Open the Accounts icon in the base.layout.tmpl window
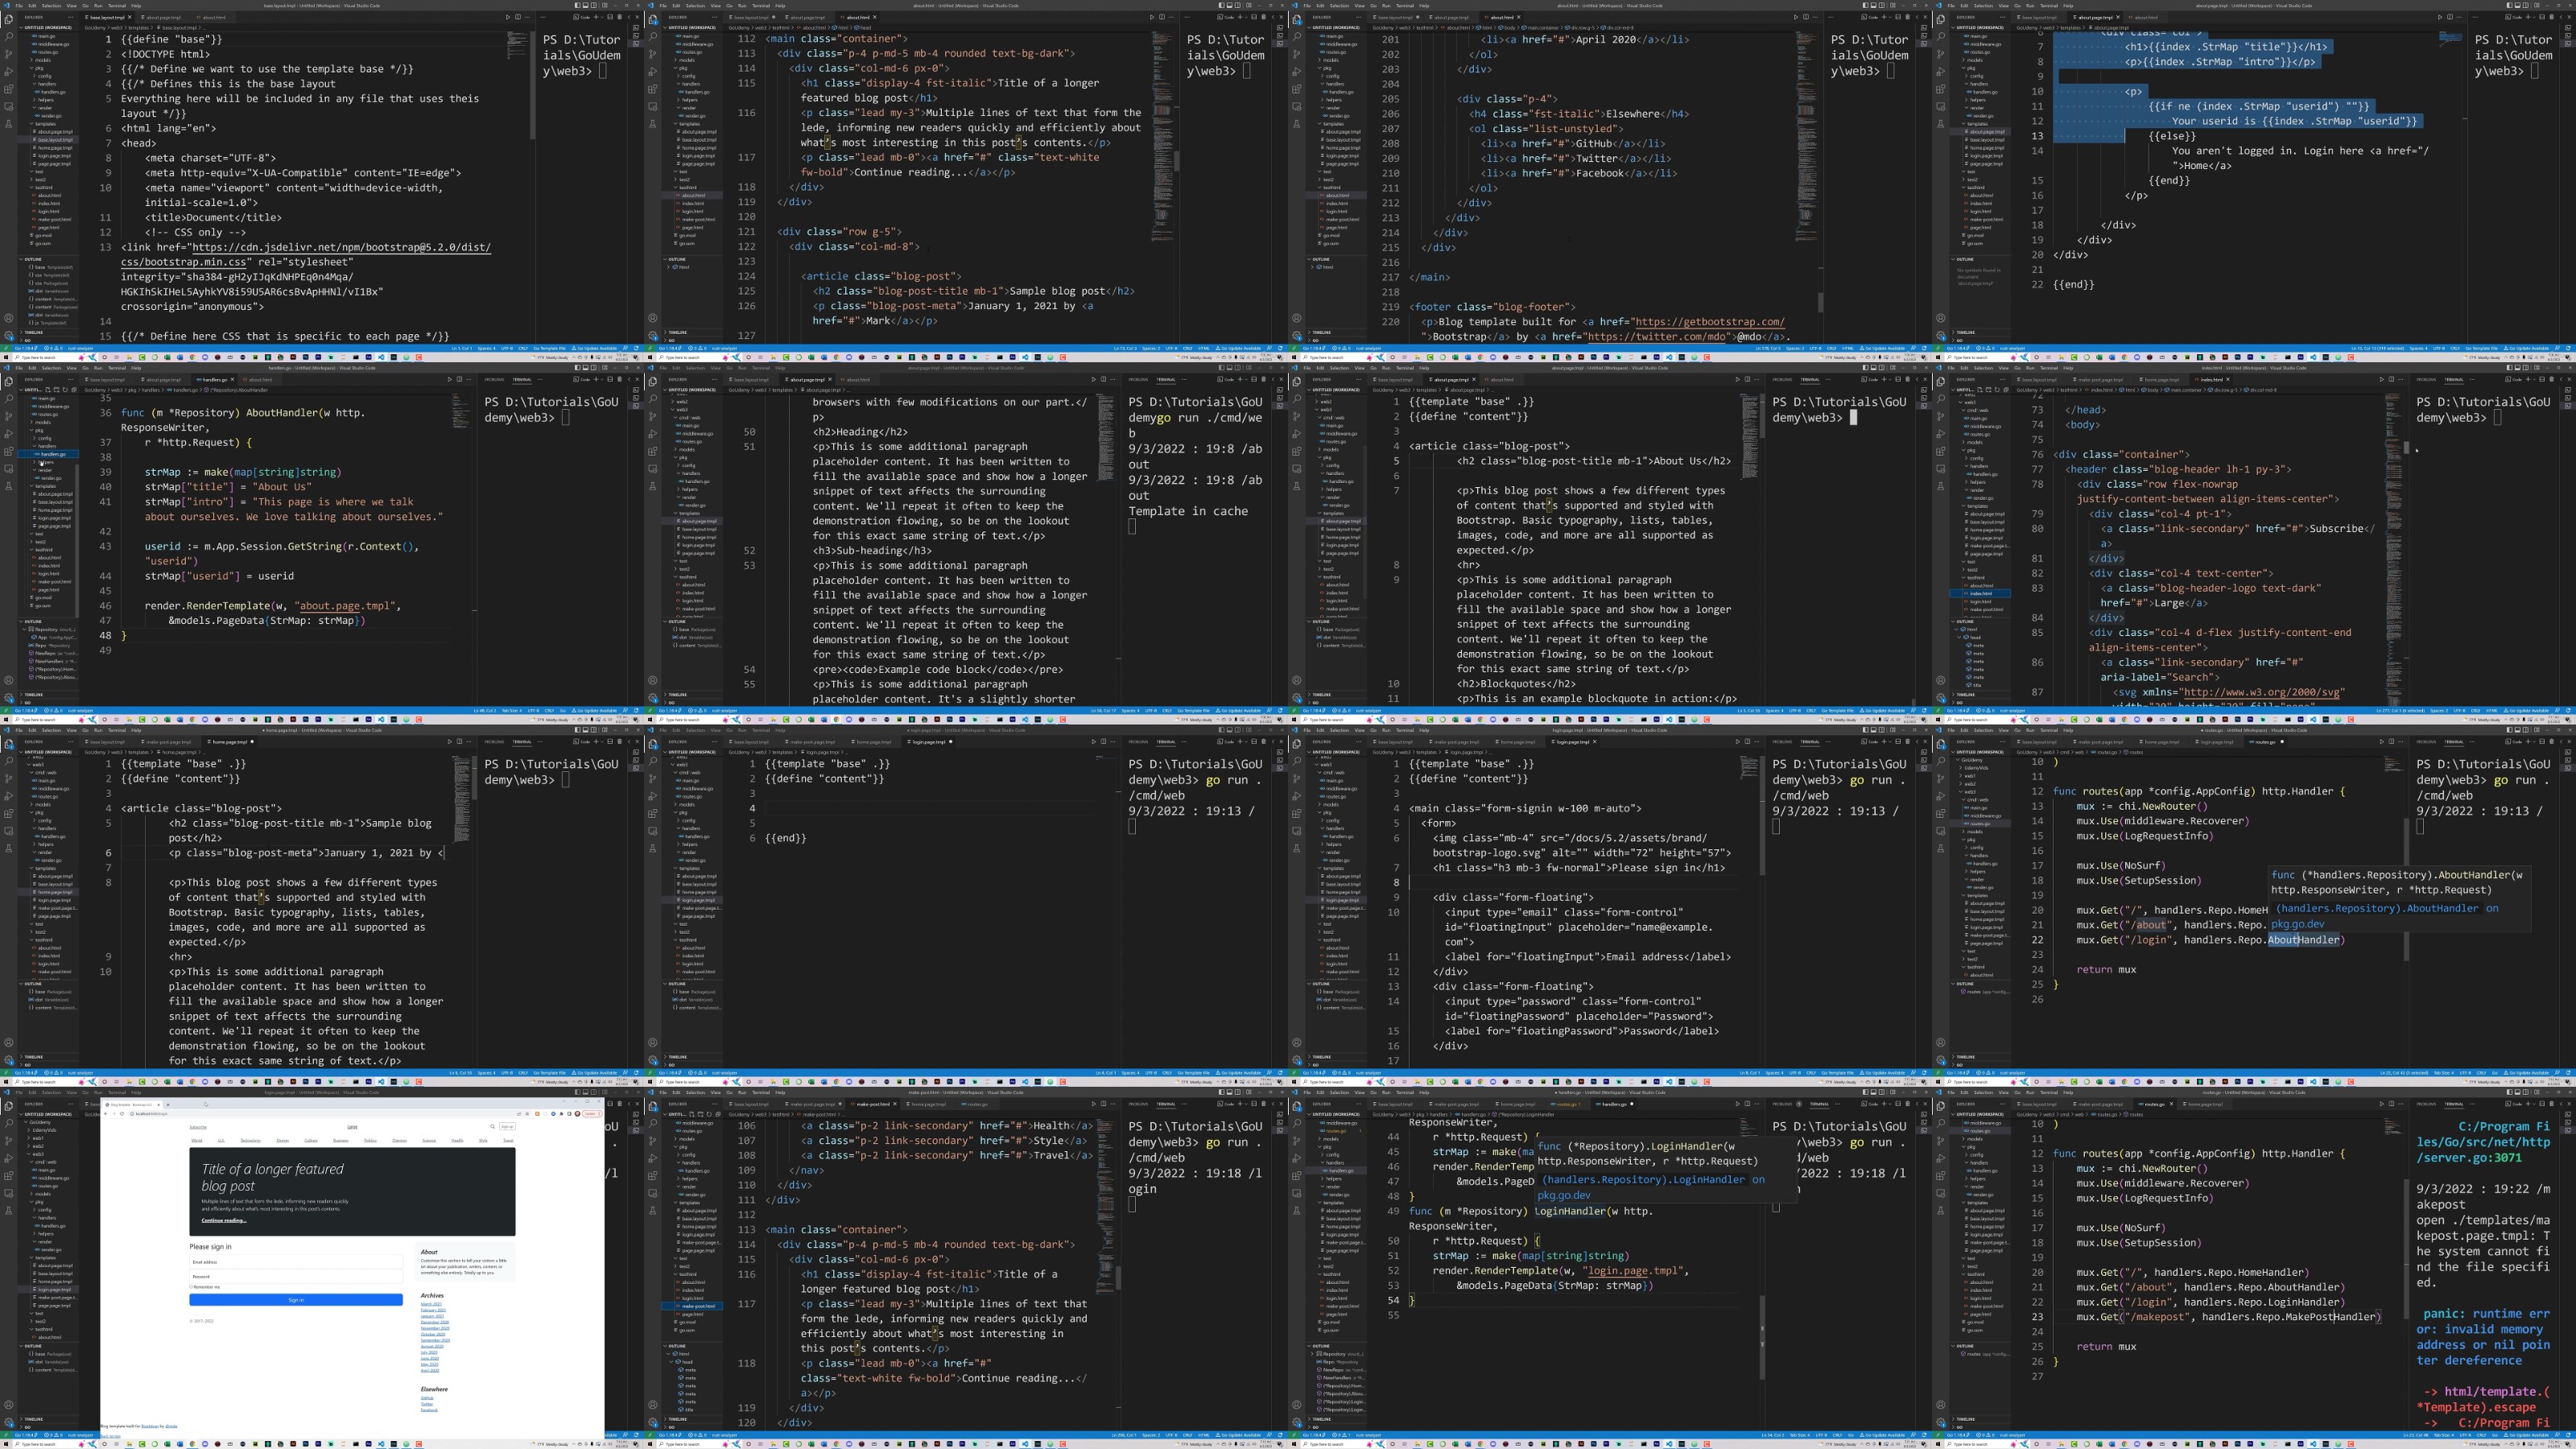 click(x=9, y=318)
